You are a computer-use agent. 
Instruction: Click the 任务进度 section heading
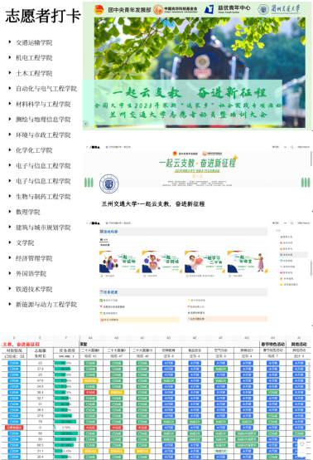(111, 292)
